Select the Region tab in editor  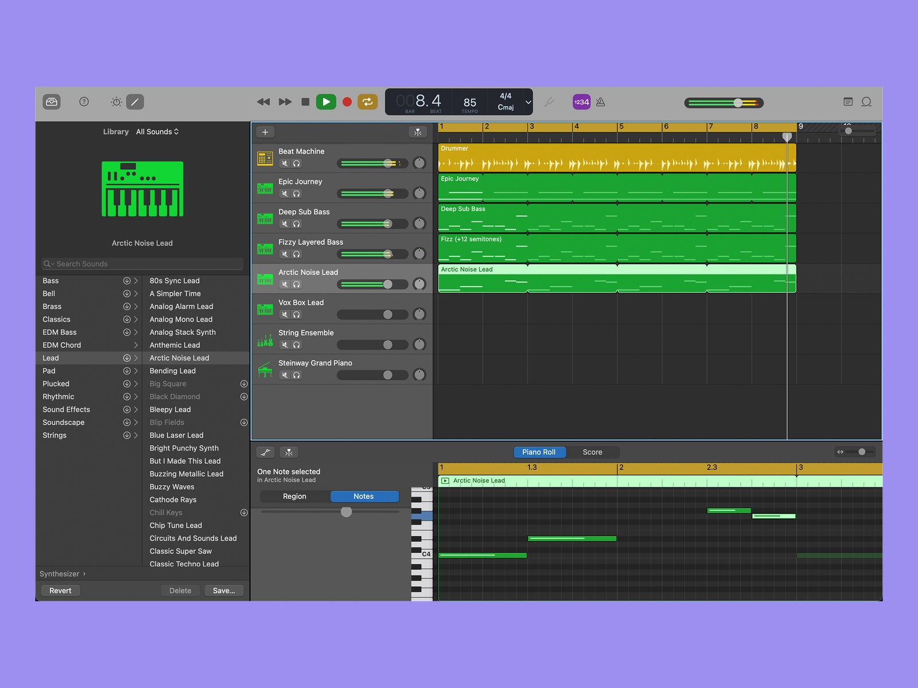(294, 497)
